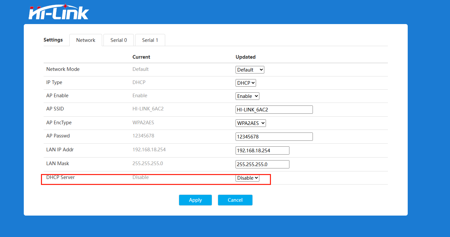Image resolution: width=450 pixels, height=237 pixels.
Task: Select the Settings heading text
Action: click(53, 40)
